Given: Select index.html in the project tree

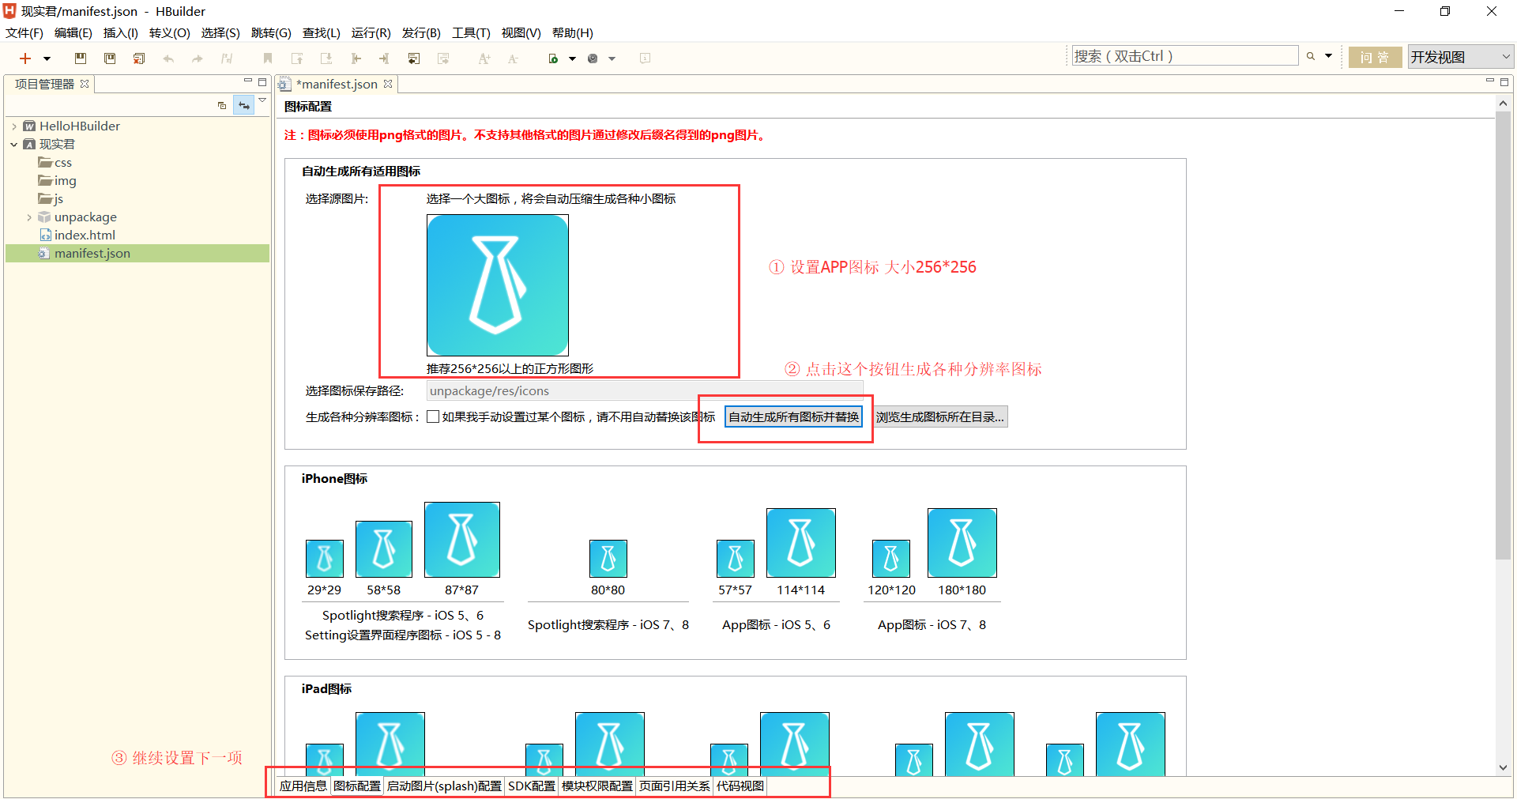Looking at the screenshot, I should point(77,236).
